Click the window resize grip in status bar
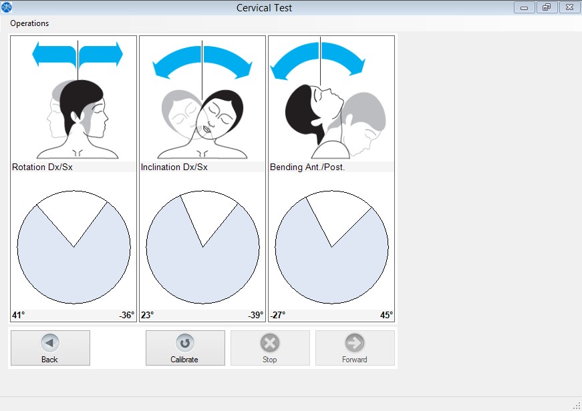582x411 pixels. pos(577,406)
